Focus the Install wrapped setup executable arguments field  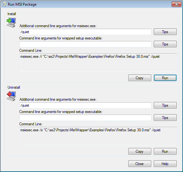86,44
